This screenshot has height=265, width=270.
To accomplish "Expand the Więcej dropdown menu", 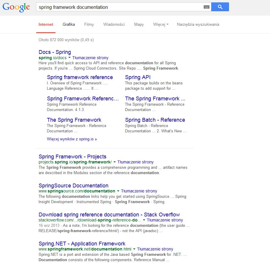I will [161, 24].
